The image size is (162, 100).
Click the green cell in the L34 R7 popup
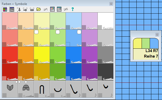[146, 43]
